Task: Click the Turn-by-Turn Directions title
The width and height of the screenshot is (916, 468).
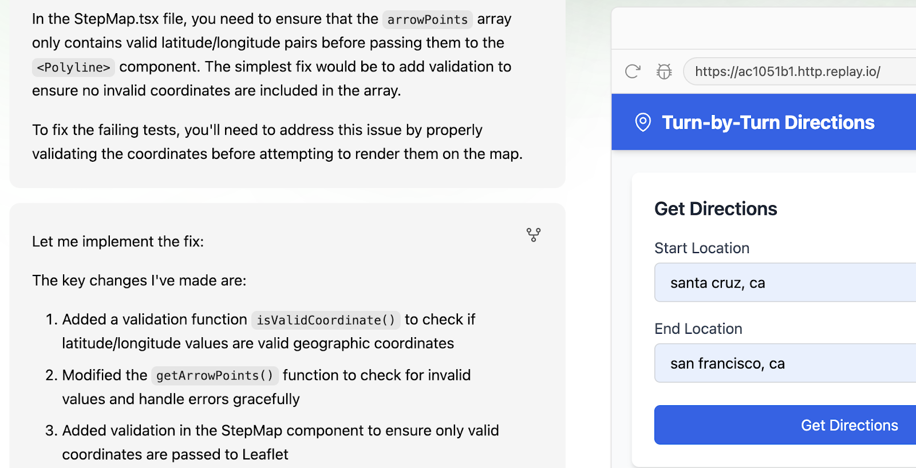Action: pyautogui.click(x=768, y=122)
